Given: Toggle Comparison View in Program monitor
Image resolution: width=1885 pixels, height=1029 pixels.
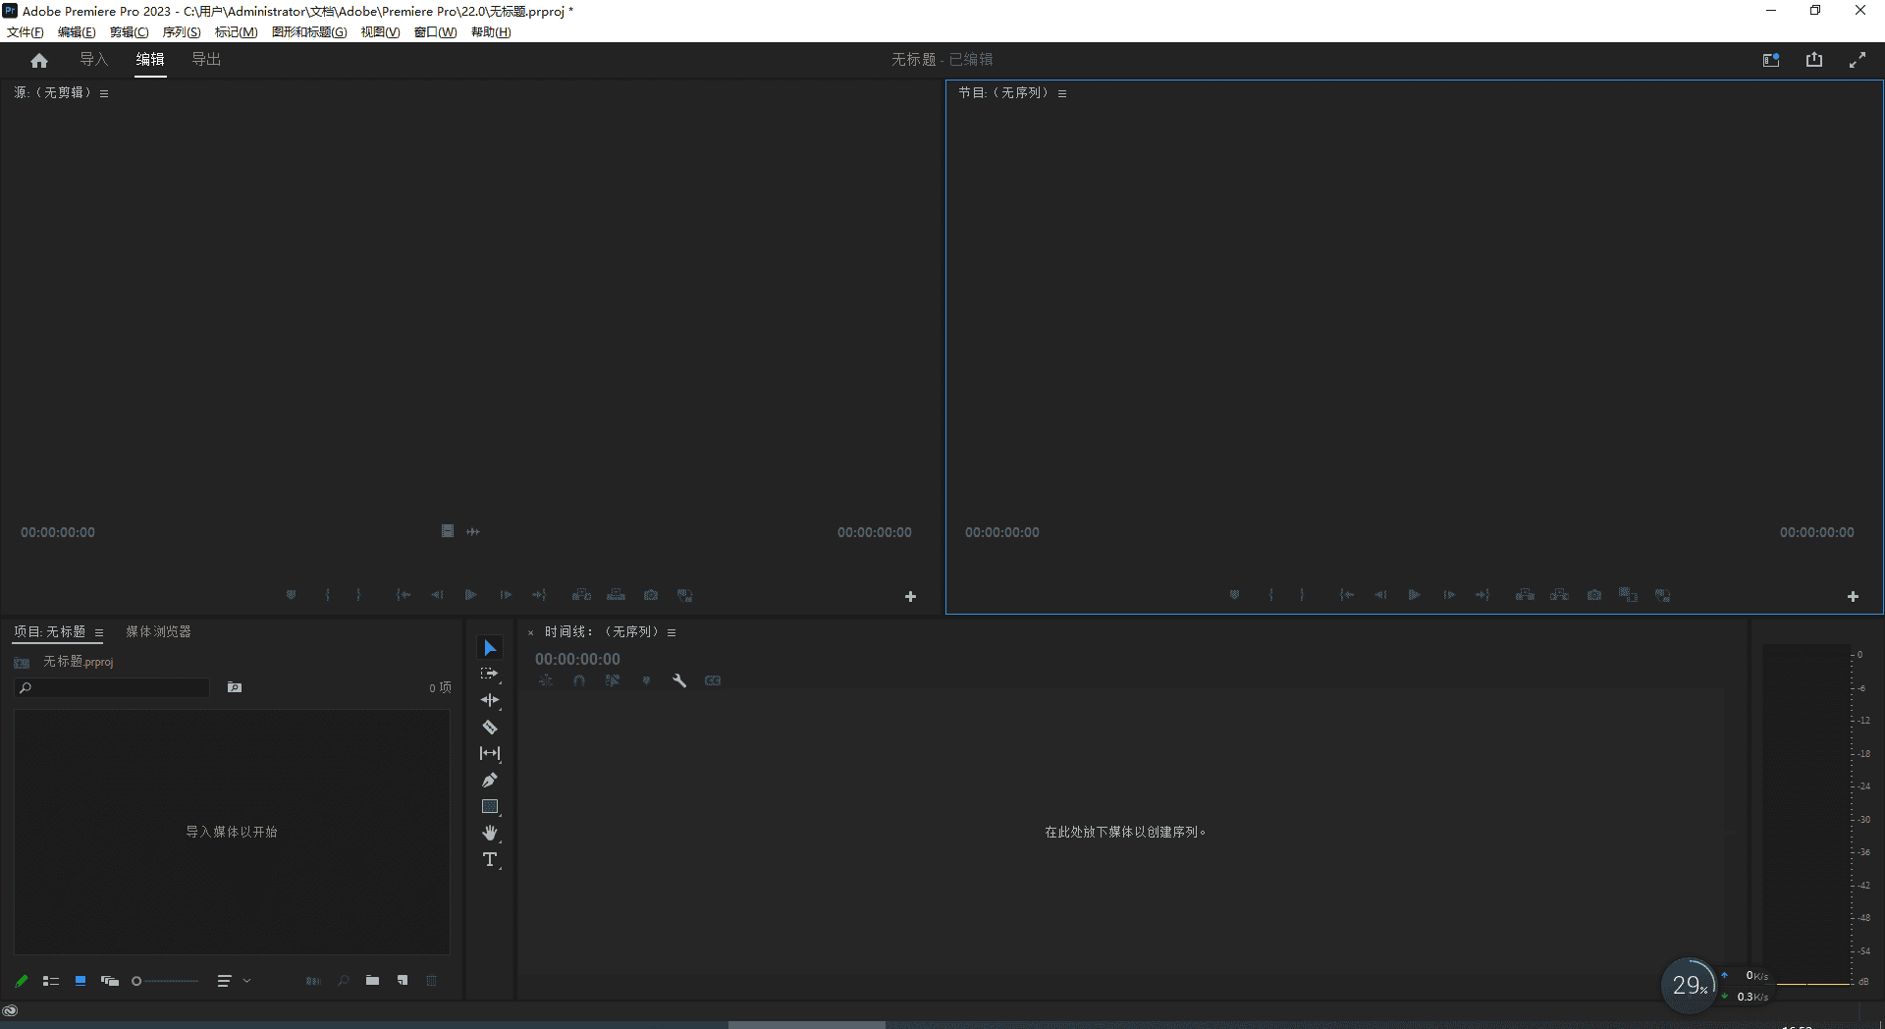Looking at the screenshot, I should (x=1629, y=595).
